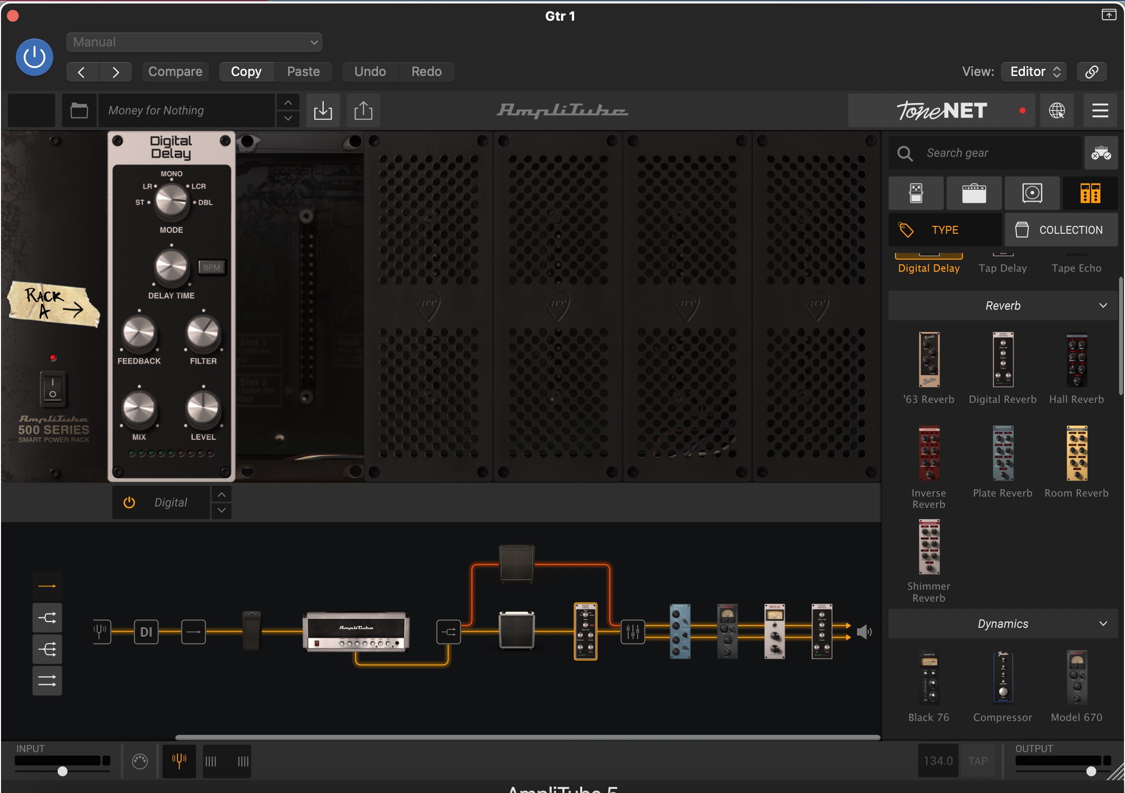Select Tap Delay in gear list
The width and height of the screenshot is (1125, 793).
1003,264
